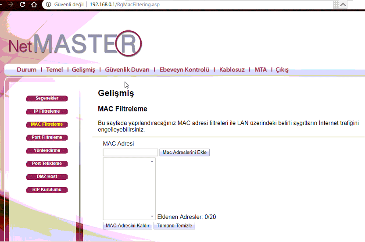Click the upward chevron icon at top right
The image size is (365, 242).
click(343, 4)
